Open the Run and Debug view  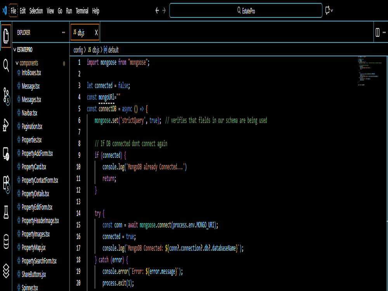pos(6,125)
